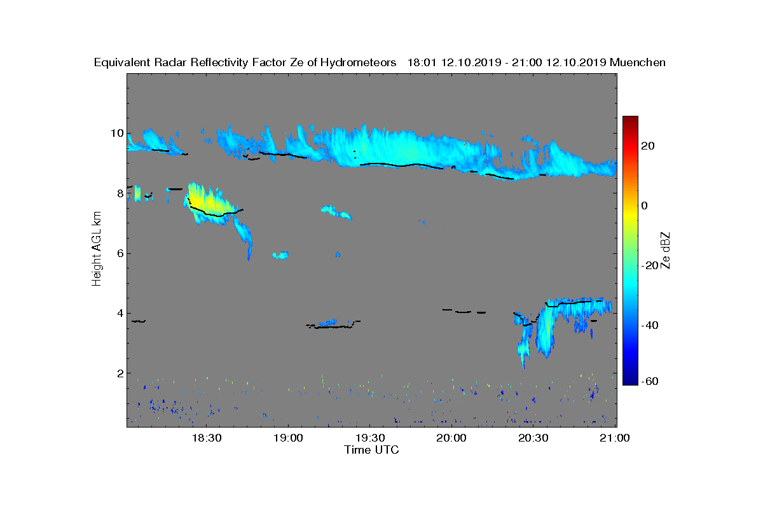Click the 6 km height tick label
Image resolution: width=763 pixels, height=509 pixels.
(119, 253)
